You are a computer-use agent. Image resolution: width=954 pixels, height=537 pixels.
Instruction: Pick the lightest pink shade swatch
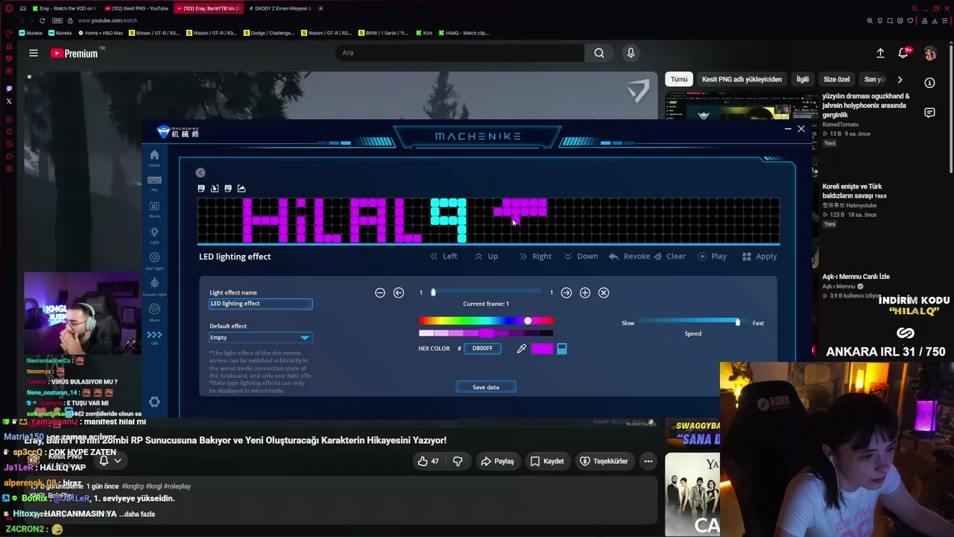(x=426, y=333)
